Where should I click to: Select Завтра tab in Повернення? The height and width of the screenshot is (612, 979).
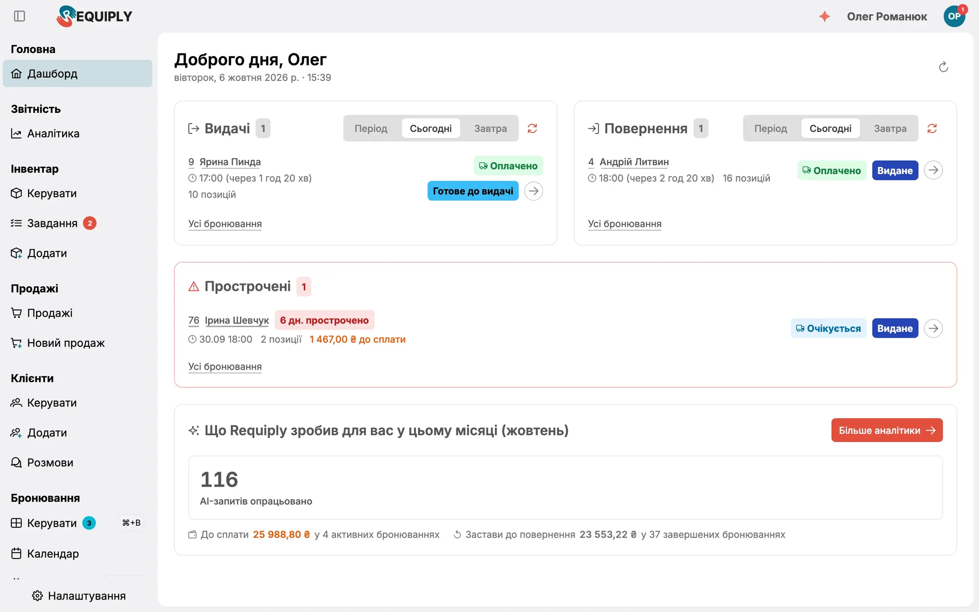click(890, 128)
